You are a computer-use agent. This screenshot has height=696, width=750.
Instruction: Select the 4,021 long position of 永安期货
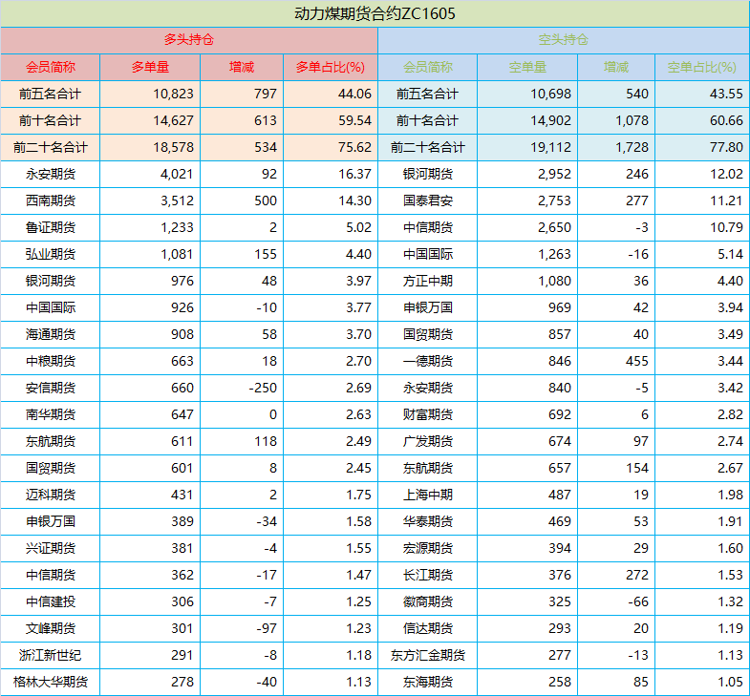pyautogui.click(x=177, y=174)
